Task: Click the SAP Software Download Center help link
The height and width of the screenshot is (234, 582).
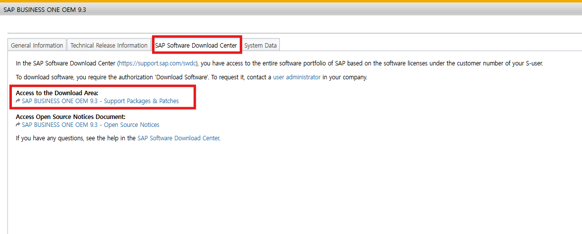Action: (x=178, y=138)
